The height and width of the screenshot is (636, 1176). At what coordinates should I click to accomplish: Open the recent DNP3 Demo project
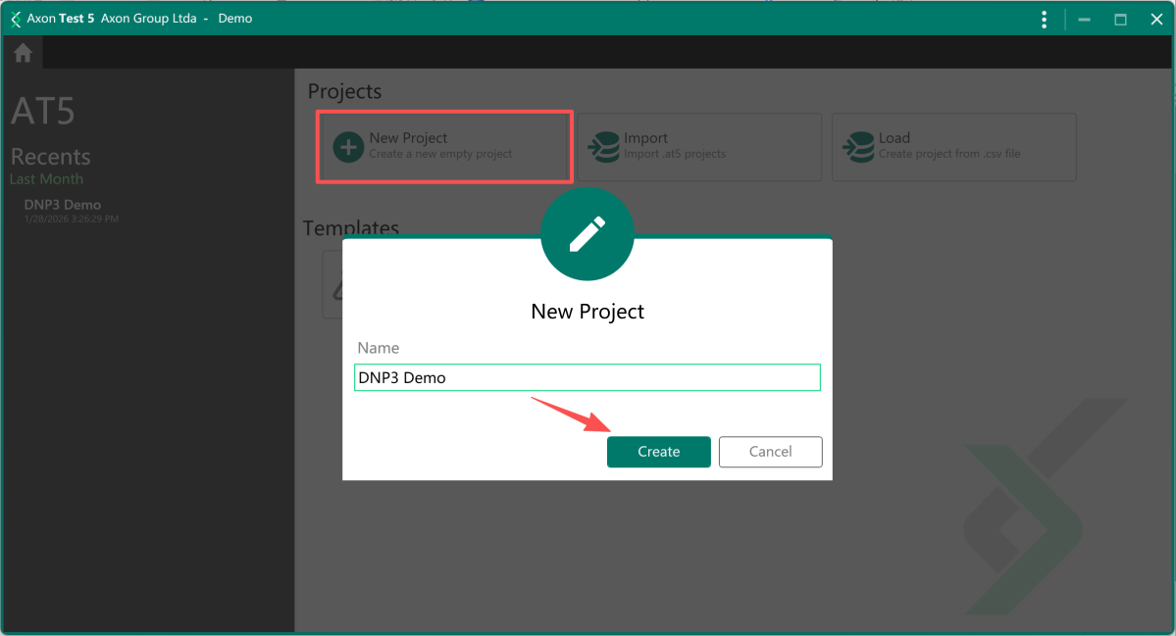pos(63,205)
